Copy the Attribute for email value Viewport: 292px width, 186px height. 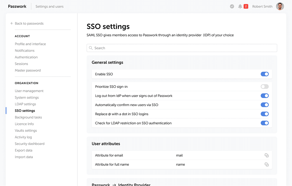267,155
